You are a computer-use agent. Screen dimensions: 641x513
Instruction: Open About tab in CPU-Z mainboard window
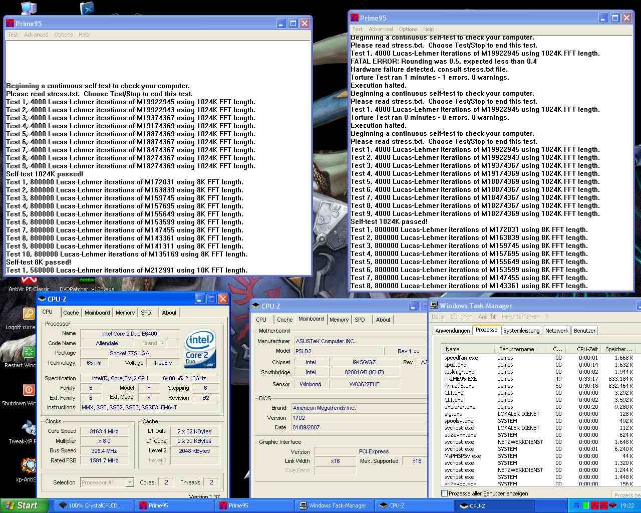[383, 320]
